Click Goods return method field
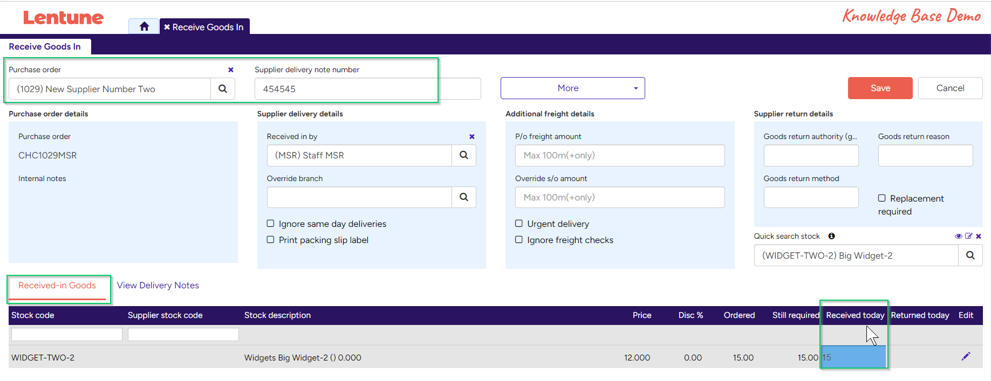Image resolution: width=991 pixels, height=381 pixels. click(x=811, y=197)
